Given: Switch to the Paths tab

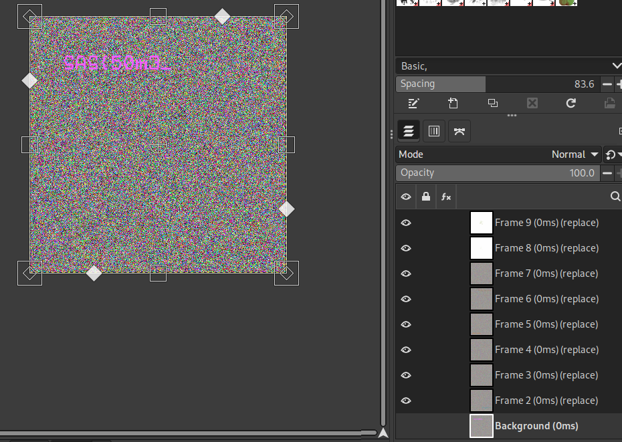Looking at the screenshot, I should [x=459, y=131].
